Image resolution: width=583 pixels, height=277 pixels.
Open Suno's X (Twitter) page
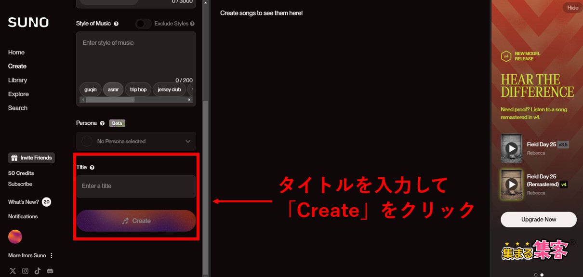point(13,271)
